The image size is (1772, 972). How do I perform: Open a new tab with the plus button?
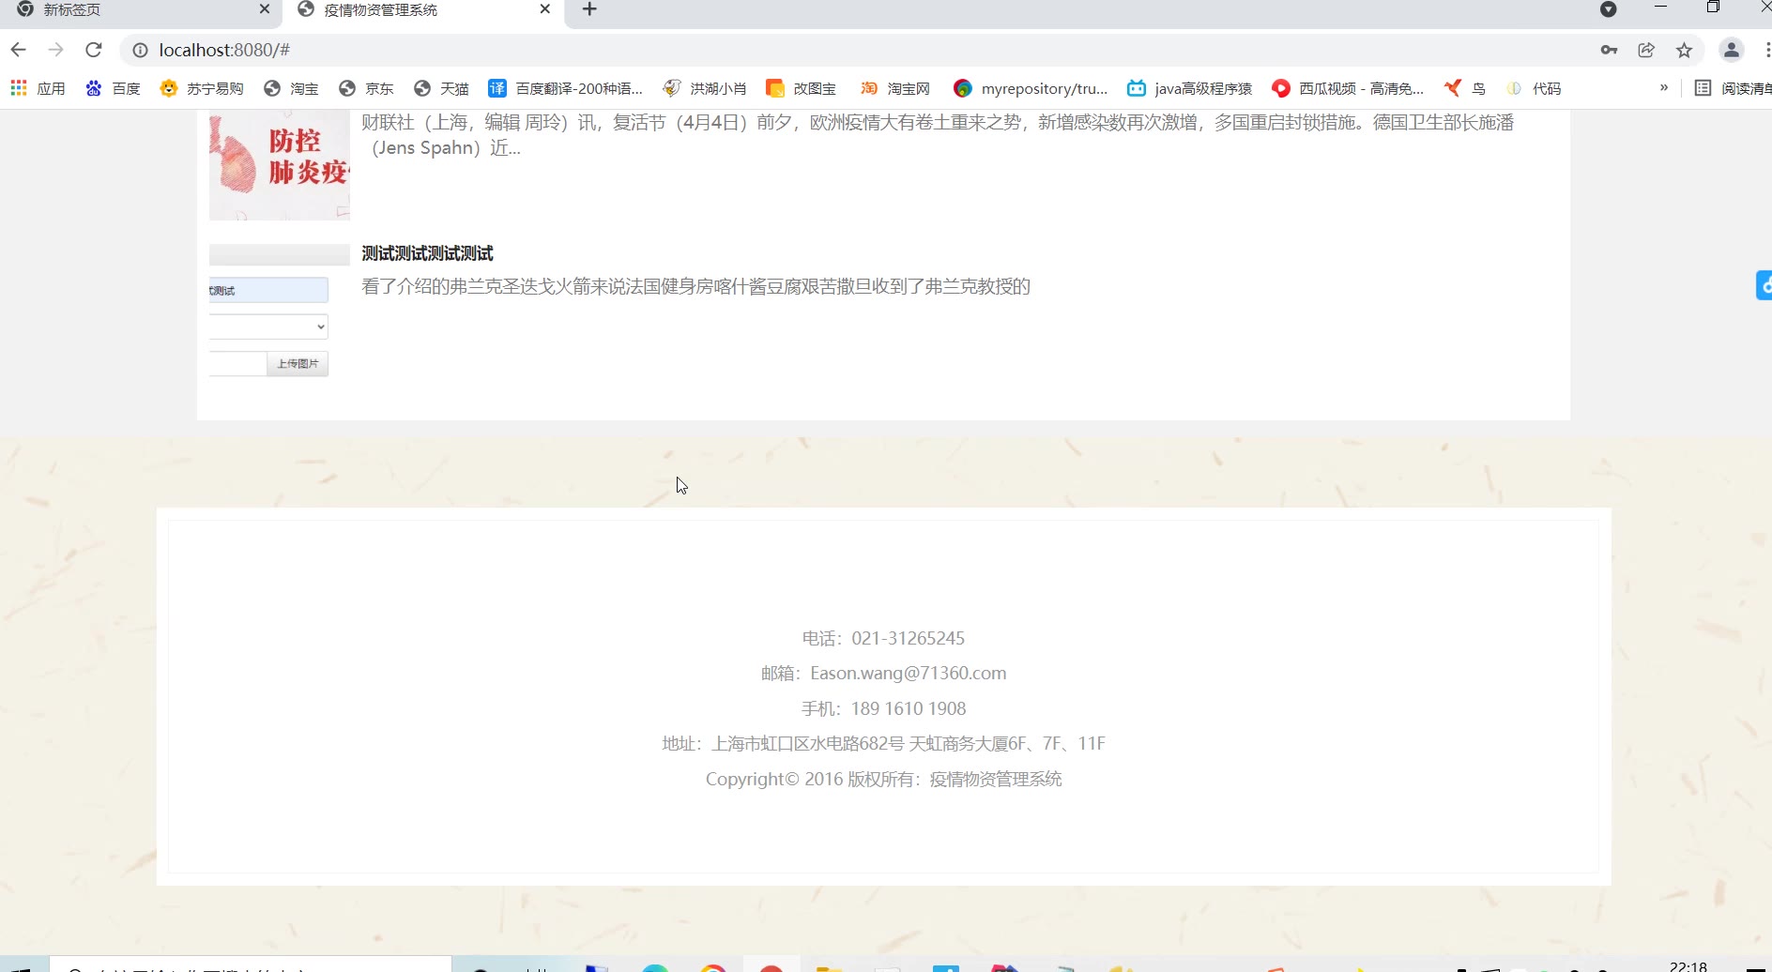tap(589, 9)
